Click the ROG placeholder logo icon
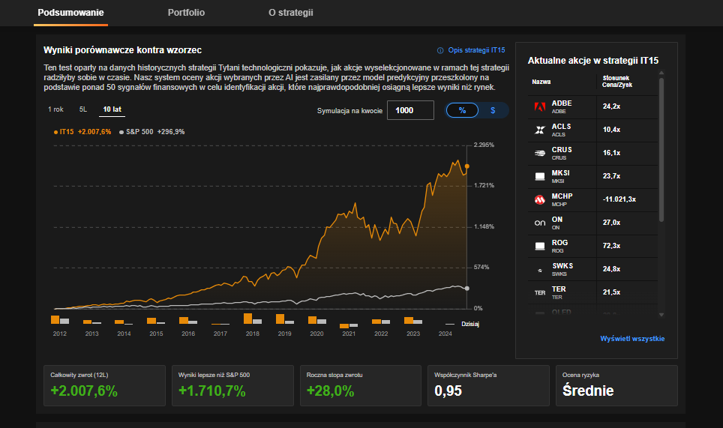723x428 pixels. pos(539,246)
